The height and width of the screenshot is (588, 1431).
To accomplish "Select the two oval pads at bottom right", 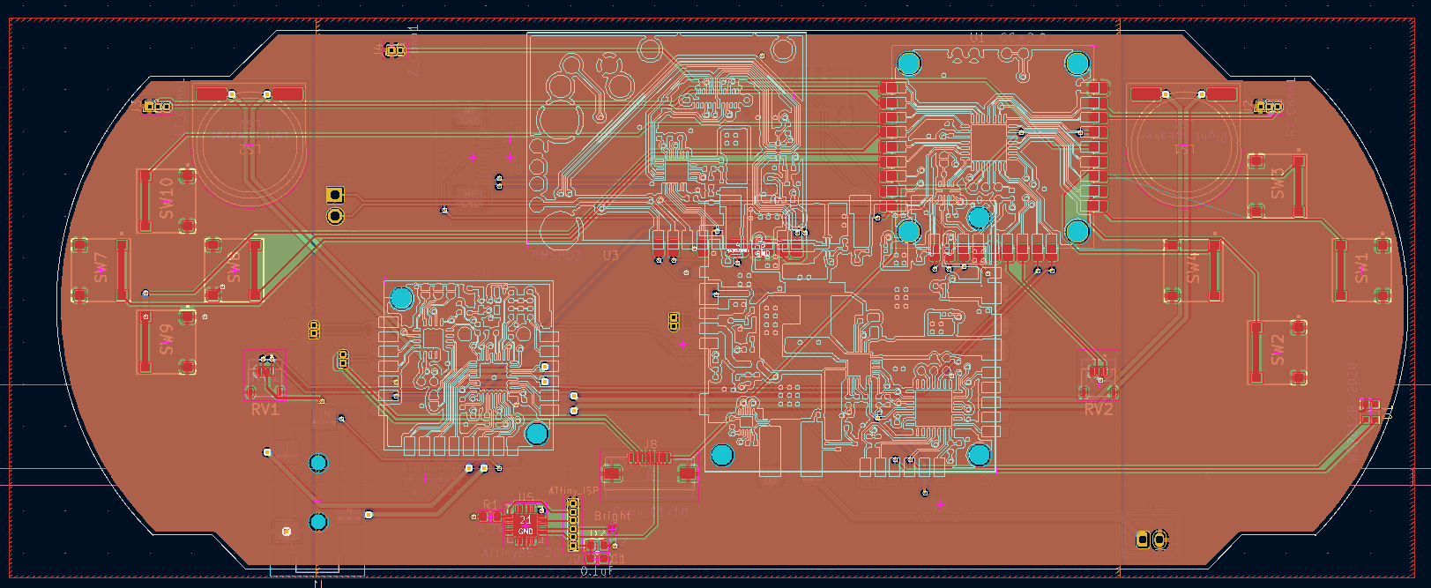I will click(x=1152, y=539).
